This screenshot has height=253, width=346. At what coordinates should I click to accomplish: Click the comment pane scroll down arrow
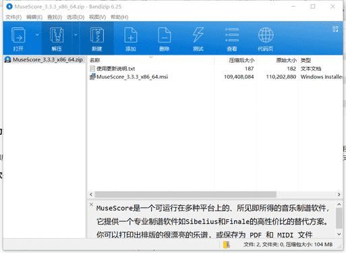339,235
